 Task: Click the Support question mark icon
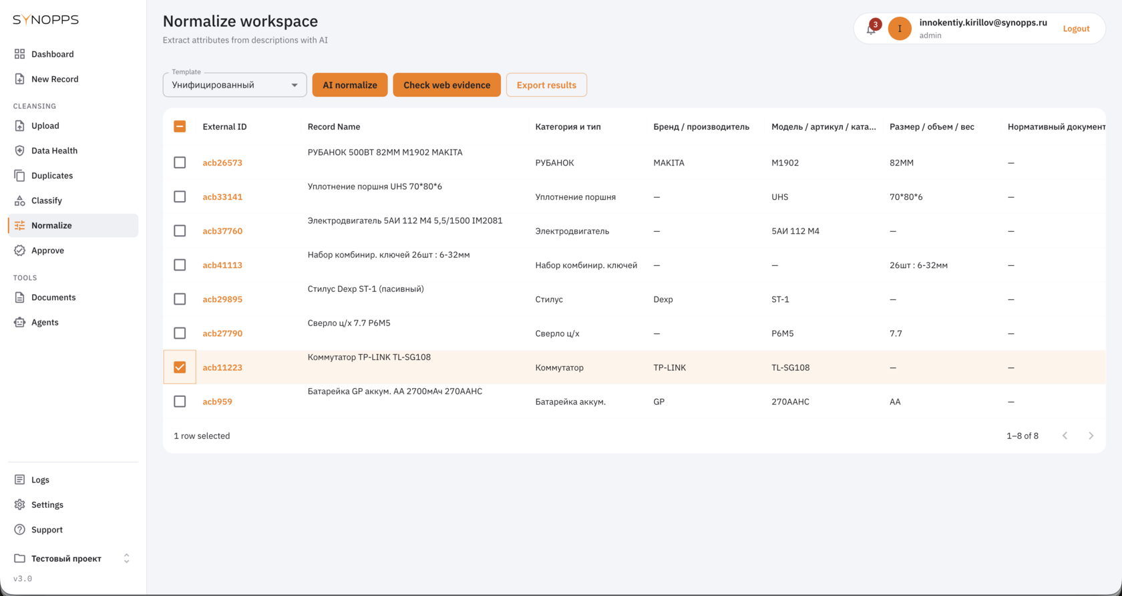pos(19,530)
